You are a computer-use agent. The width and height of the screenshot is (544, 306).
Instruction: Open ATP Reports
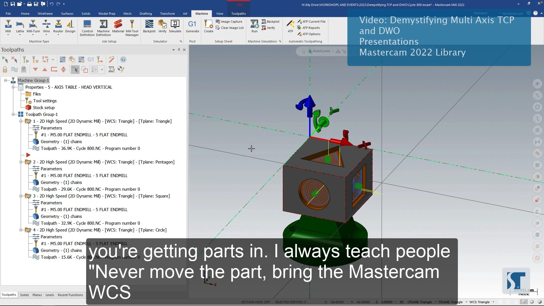(x=309, y=28)
